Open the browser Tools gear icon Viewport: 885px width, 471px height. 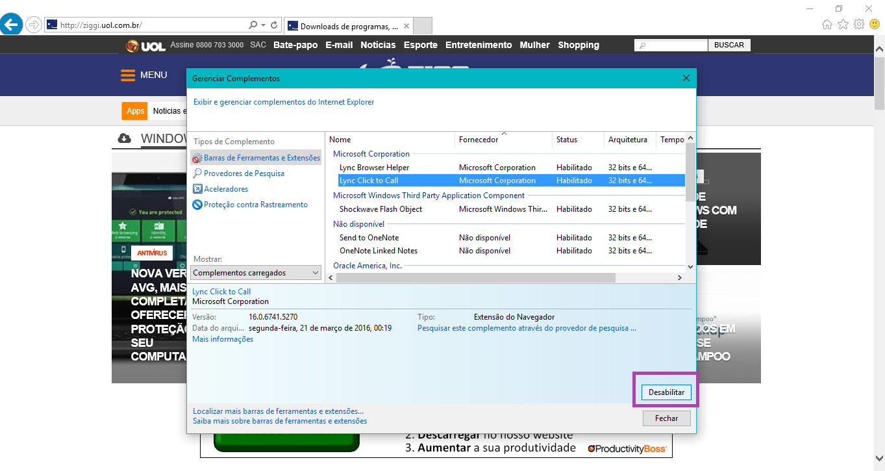859,24
